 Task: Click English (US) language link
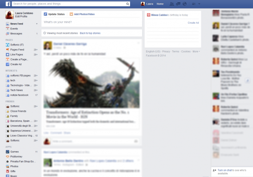click(153, 52)
